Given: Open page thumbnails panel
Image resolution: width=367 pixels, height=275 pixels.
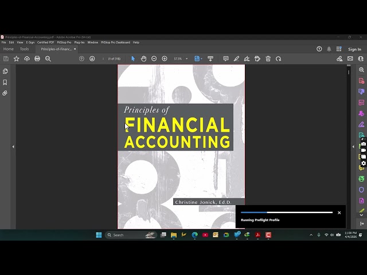Looking at the screenshot, I should (x=5, y=71).
